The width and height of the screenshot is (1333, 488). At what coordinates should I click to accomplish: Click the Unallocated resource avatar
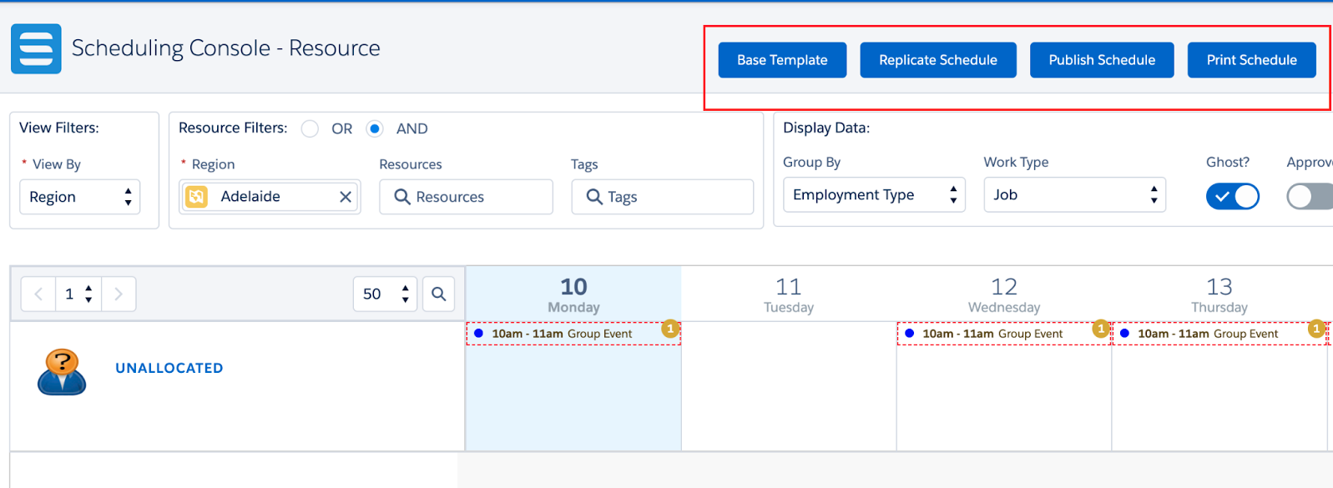coord(62,372)
